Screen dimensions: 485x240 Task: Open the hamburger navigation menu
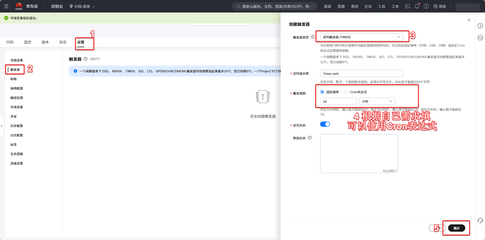pyautogui.click(x=6, y=6)
